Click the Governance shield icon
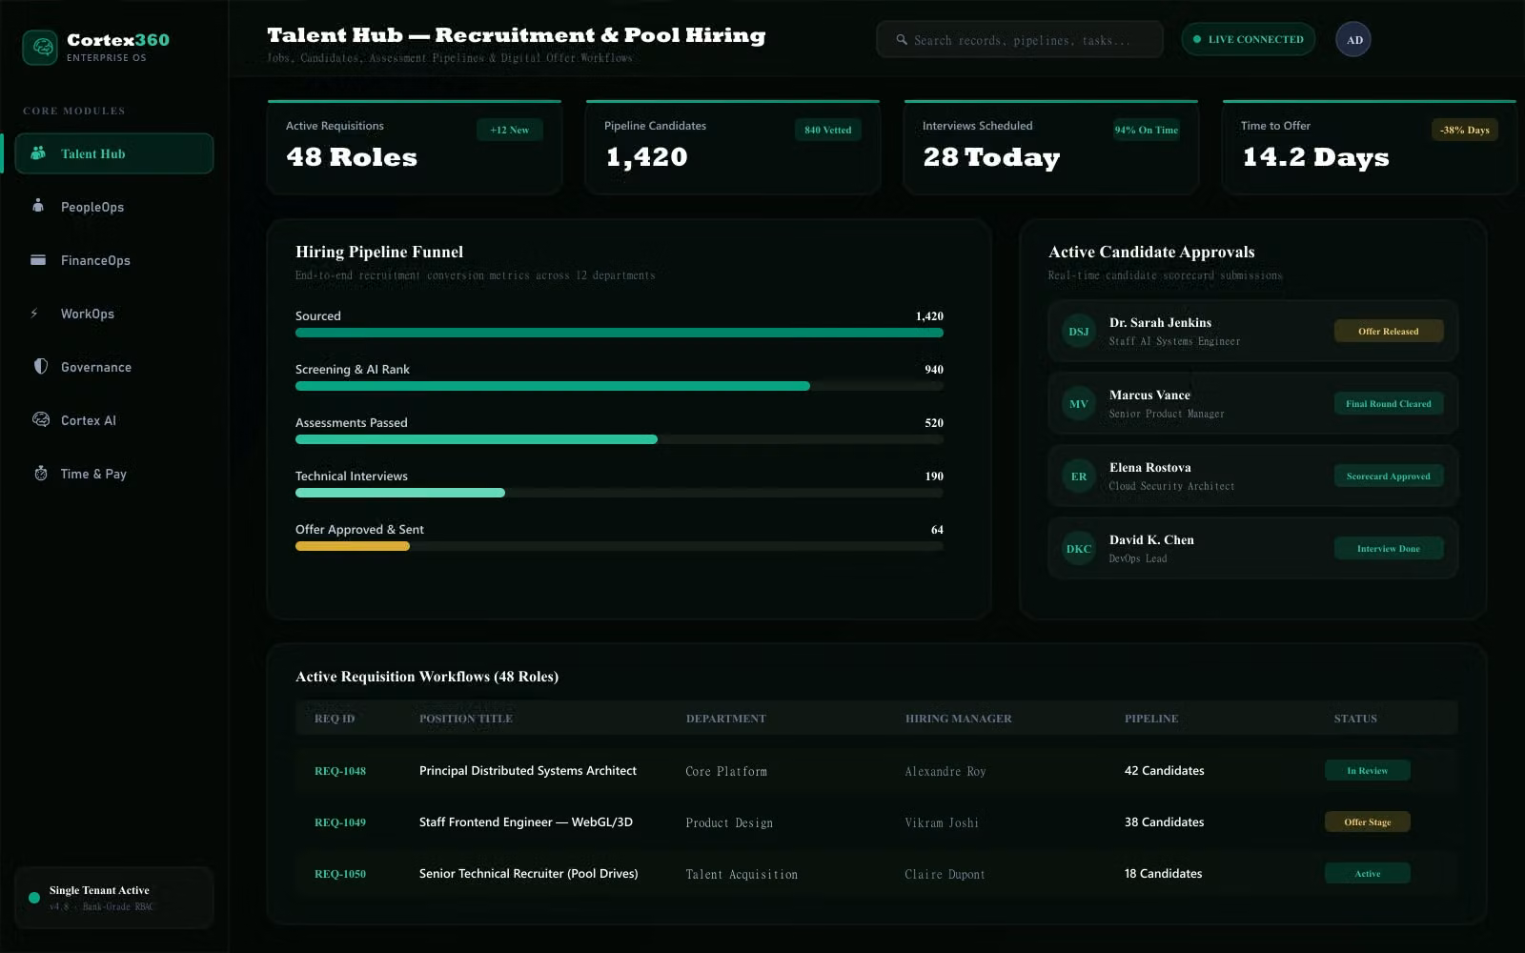Image resolution: width=1525 pixels, height=953 pixels. click(41, 366)
